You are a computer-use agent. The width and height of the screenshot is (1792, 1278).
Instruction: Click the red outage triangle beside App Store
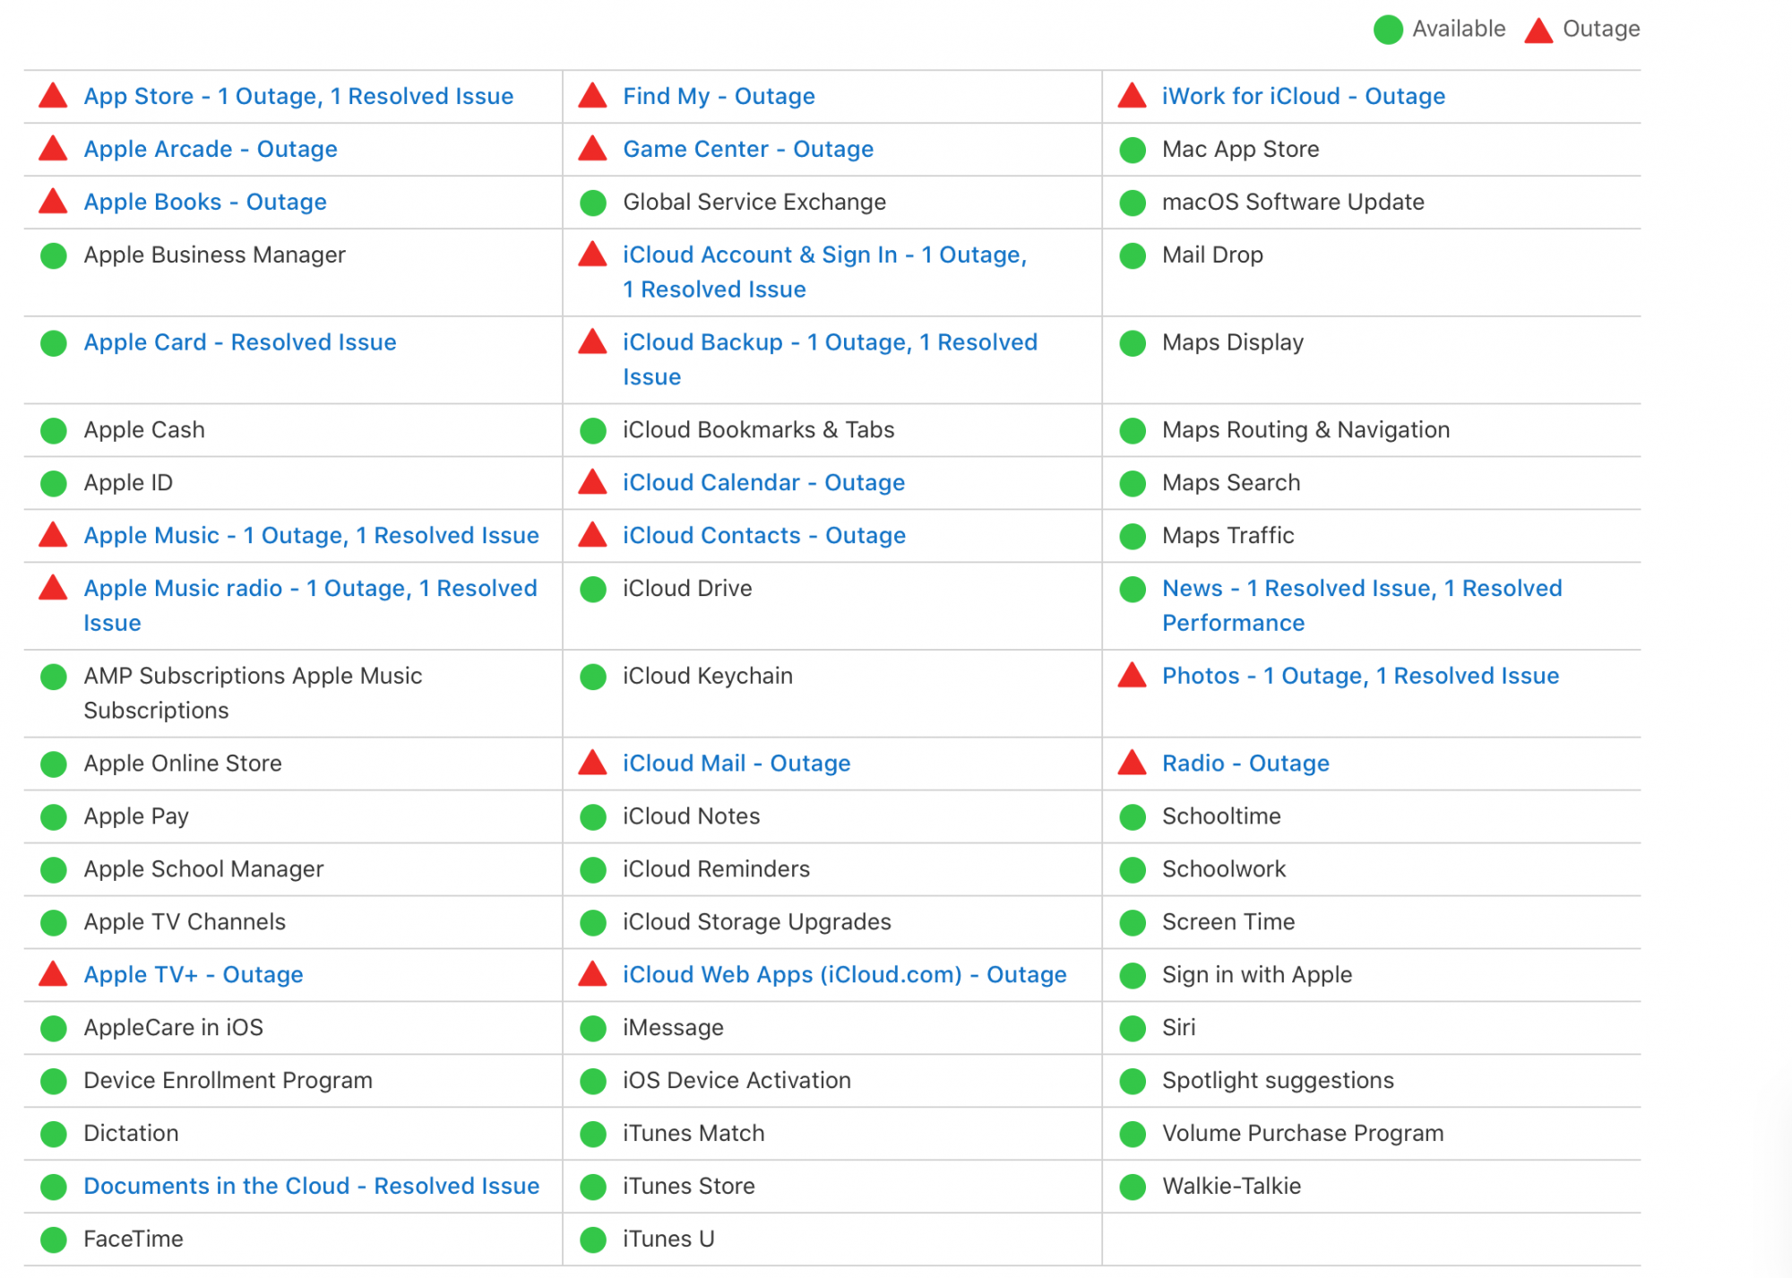(54, 96)
